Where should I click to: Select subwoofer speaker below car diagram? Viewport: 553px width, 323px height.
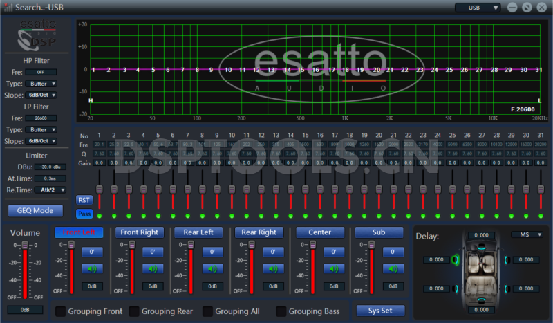481,300
